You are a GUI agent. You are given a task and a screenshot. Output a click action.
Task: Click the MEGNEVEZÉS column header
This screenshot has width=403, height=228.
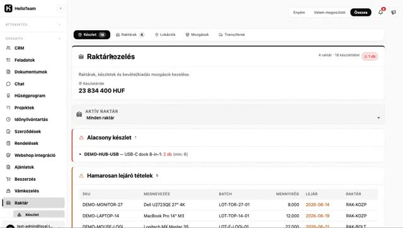157,194
